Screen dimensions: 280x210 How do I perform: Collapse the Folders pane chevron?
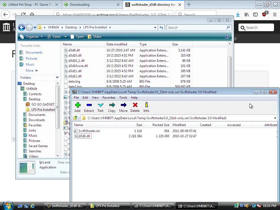coord(57,77)
